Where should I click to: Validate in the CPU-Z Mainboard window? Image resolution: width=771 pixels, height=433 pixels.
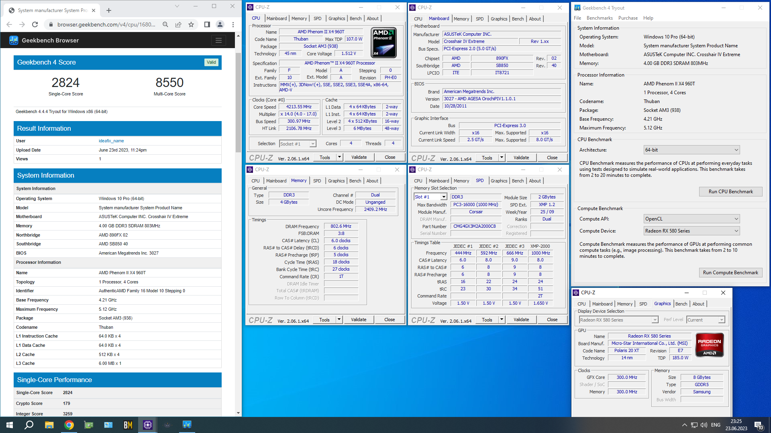tap(521, 158)
